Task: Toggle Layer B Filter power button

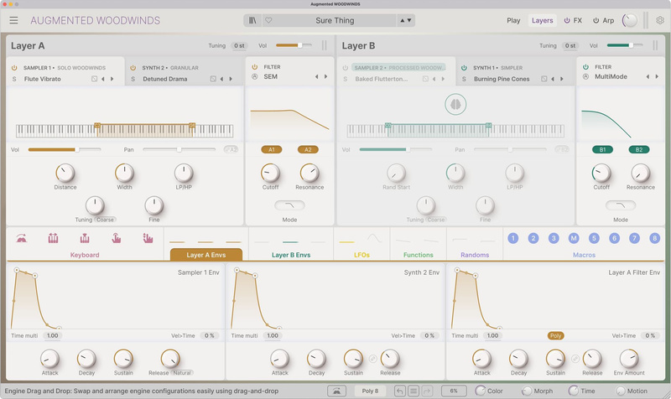Action: (x=585, y=67)
